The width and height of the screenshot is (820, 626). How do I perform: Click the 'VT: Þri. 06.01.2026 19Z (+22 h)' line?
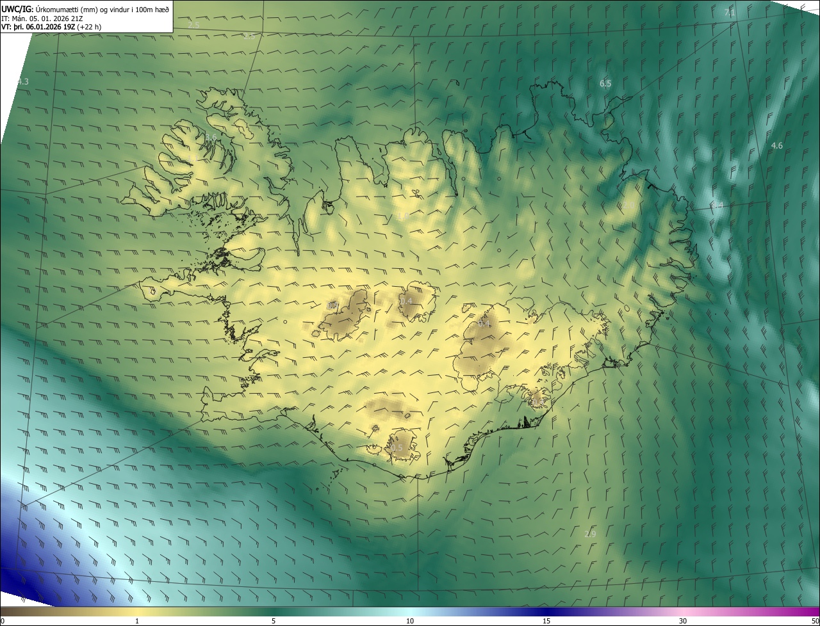click(x=51, y=27)
